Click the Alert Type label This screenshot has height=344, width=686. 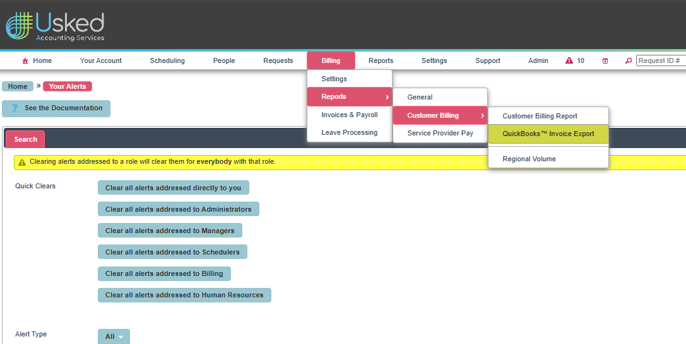[x=31, y=334]
